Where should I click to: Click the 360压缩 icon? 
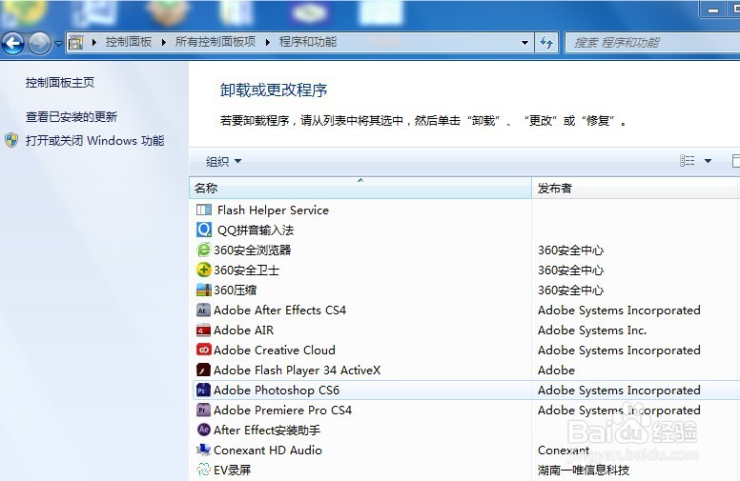tap(204, 290)
